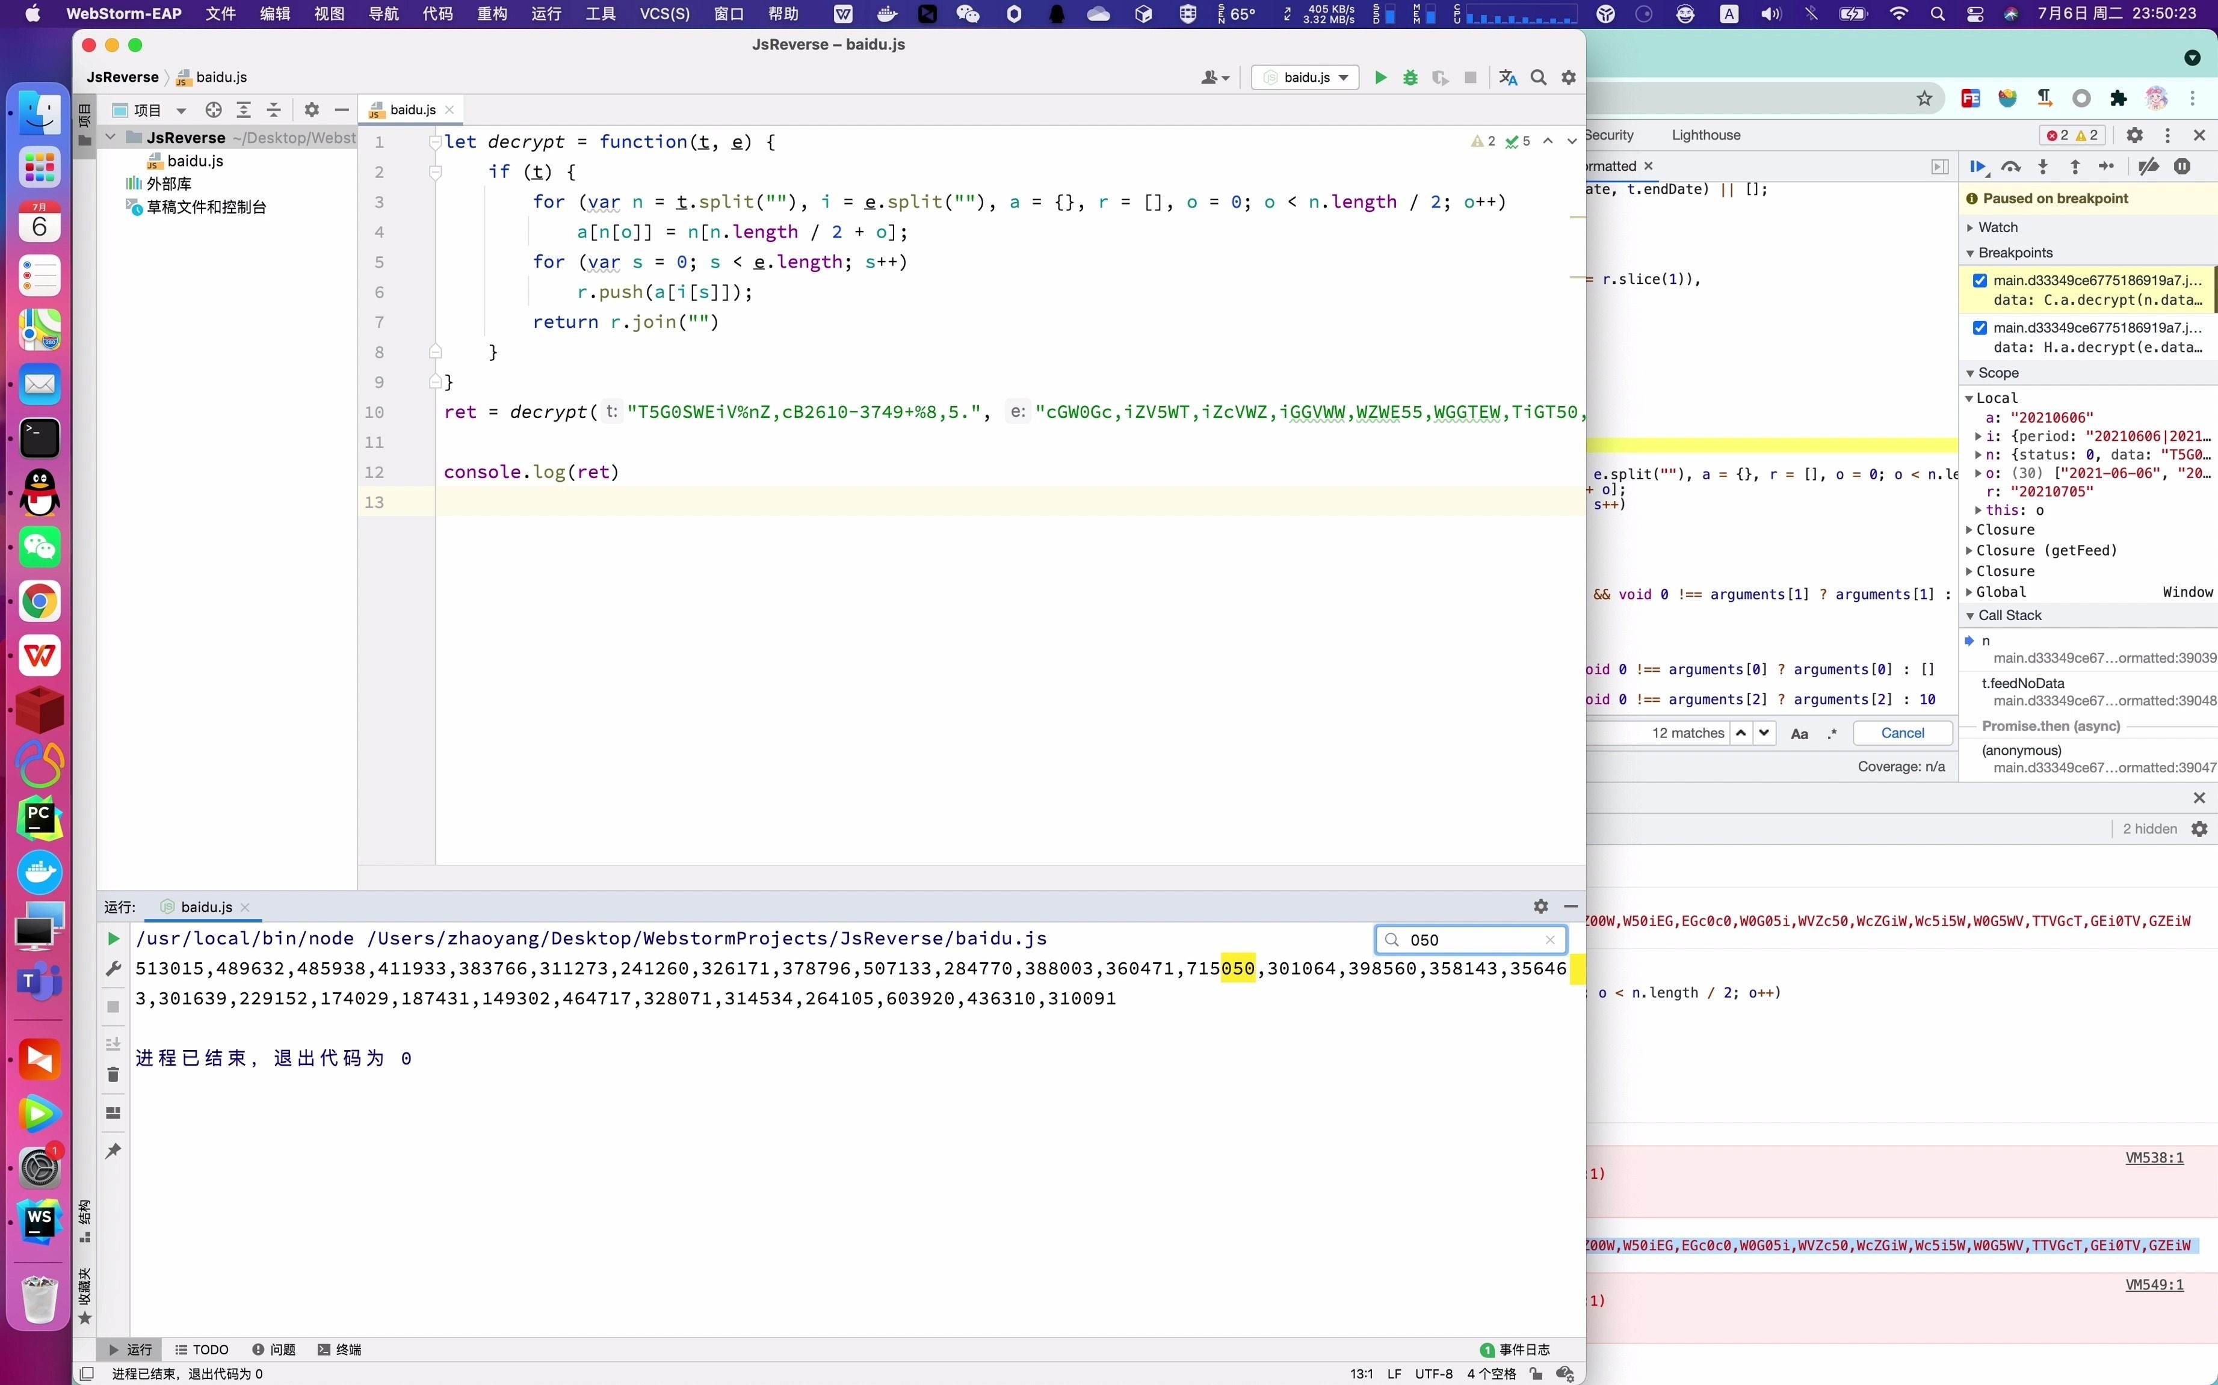Image resolution: width=2218 pixels, height=1385 pixels.
Task: Expand the Global scope entry
Action: pyautogui.click(x=1969, y=592)
